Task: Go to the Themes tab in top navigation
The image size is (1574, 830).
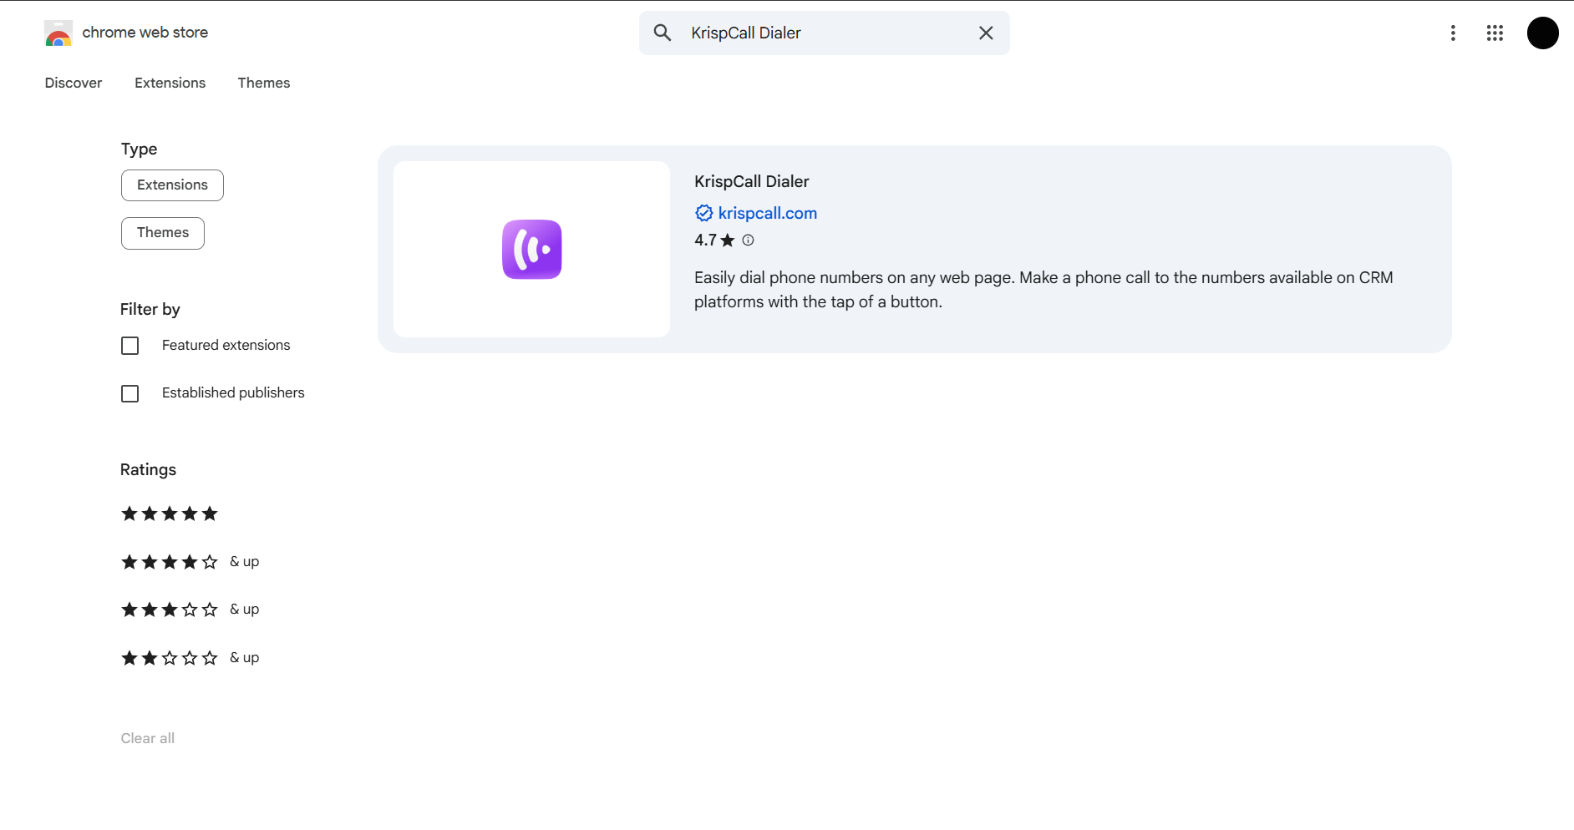Action: (x=264, y=83)
